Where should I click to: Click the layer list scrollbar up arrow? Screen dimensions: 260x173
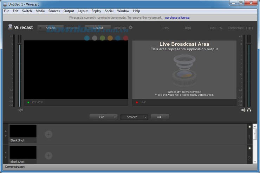(x=255, y=126)
